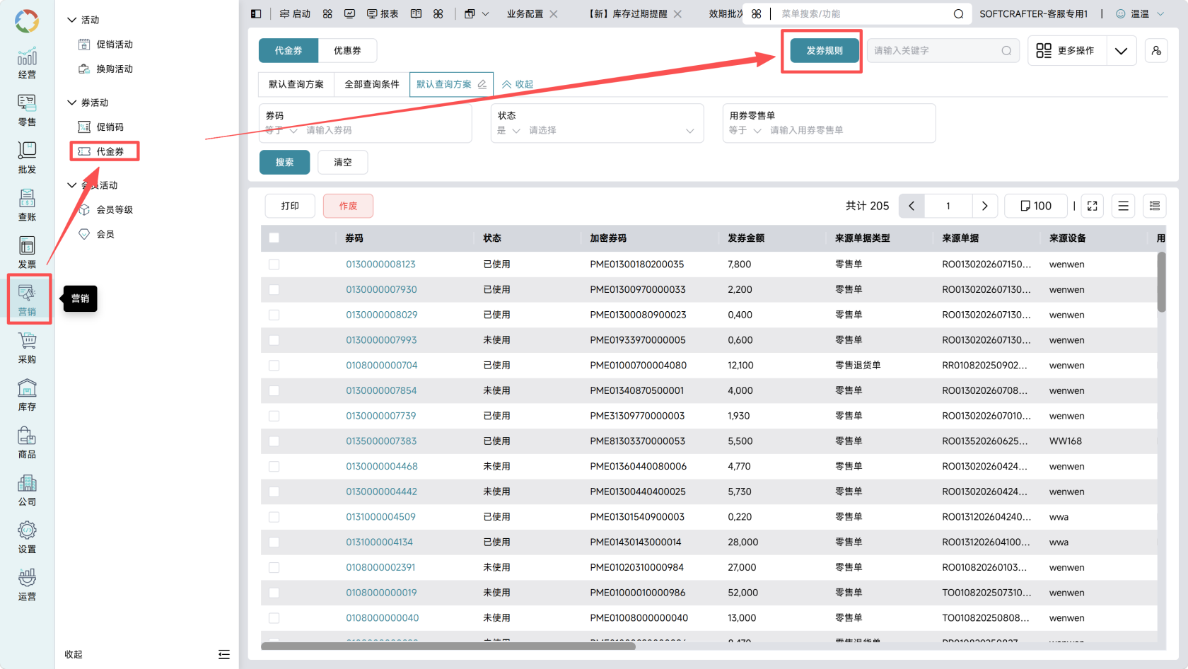Check the box for coupon 0130000008123
The width and height of the screenshot is (1188, 669).
pyautogui.click(x=274, y=264)
